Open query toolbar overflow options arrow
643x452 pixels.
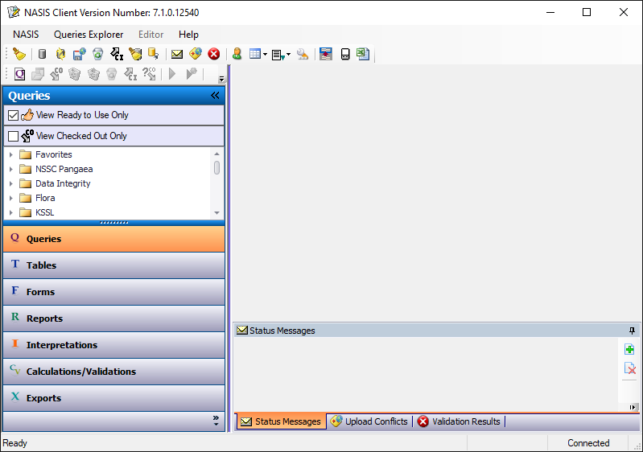coord(221,79)
